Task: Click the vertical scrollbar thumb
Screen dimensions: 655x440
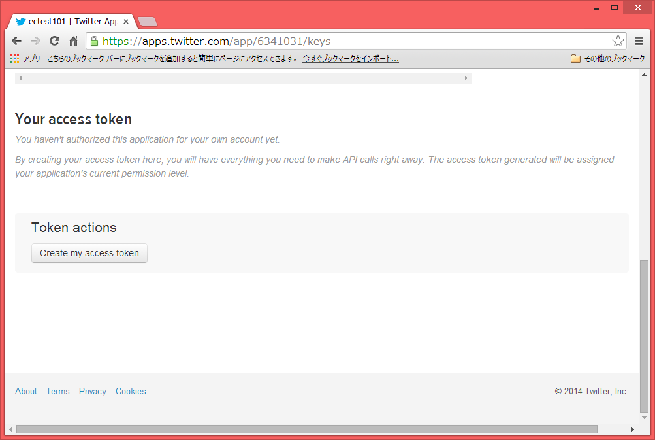Action: pos(644,336)
